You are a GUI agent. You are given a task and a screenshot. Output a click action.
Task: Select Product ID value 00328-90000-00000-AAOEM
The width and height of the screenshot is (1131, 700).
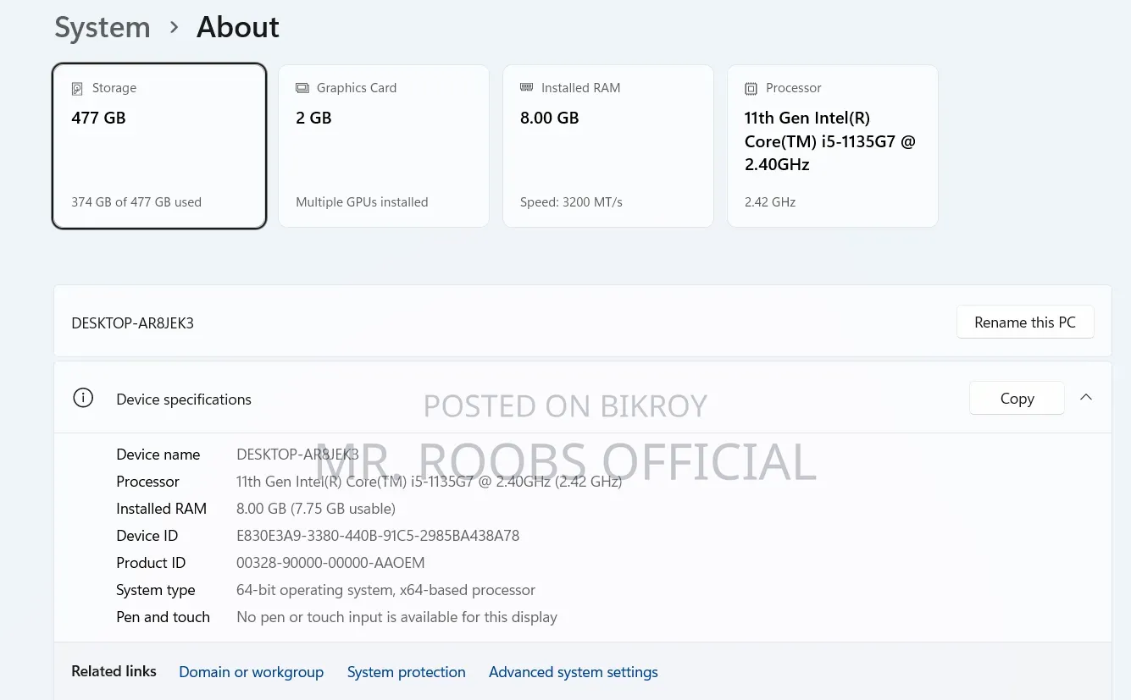(330, 563)
